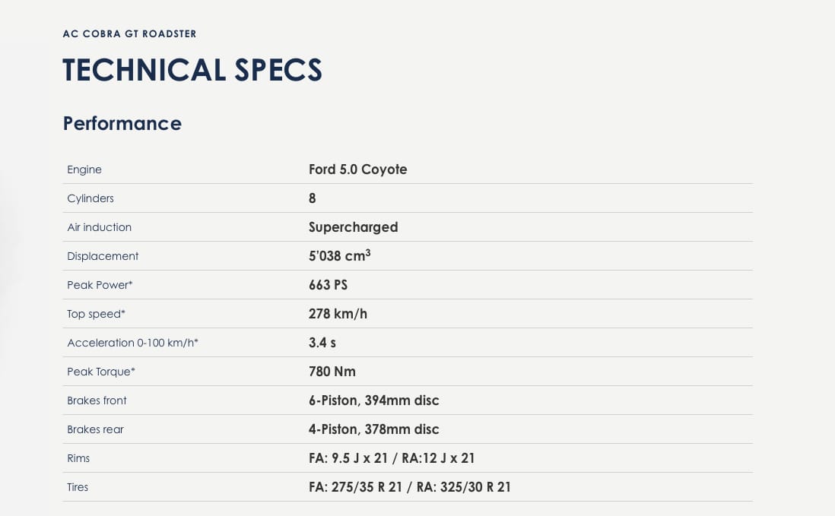Select the Supercharged value text
The height and width of the screenshot is (516, 835).
[353, 228]
